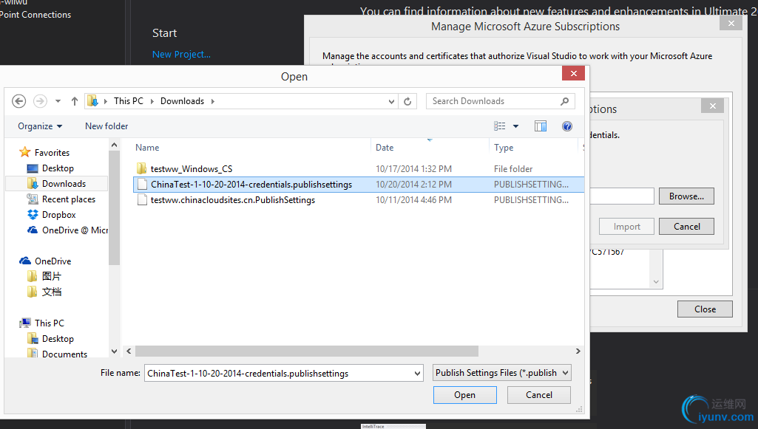Click the navigation pane scroll down arrow
This screenshot has height=429, width=758.
click(114, 351)
